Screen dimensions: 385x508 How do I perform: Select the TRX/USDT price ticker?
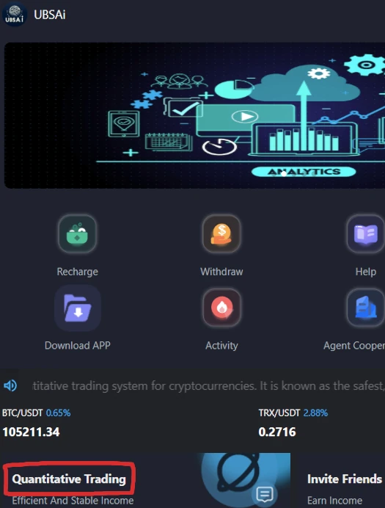click(293, 423)
